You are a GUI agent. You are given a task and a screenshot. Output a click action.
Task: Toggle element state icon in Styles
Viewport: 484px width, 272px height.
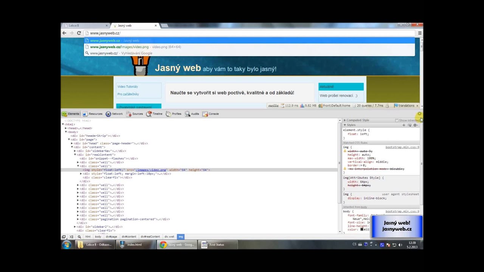[410, 125]
